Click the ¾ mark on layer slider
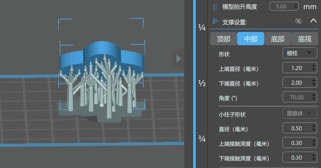The height and width of the screenshot is (168, 321). pos(202,139)
